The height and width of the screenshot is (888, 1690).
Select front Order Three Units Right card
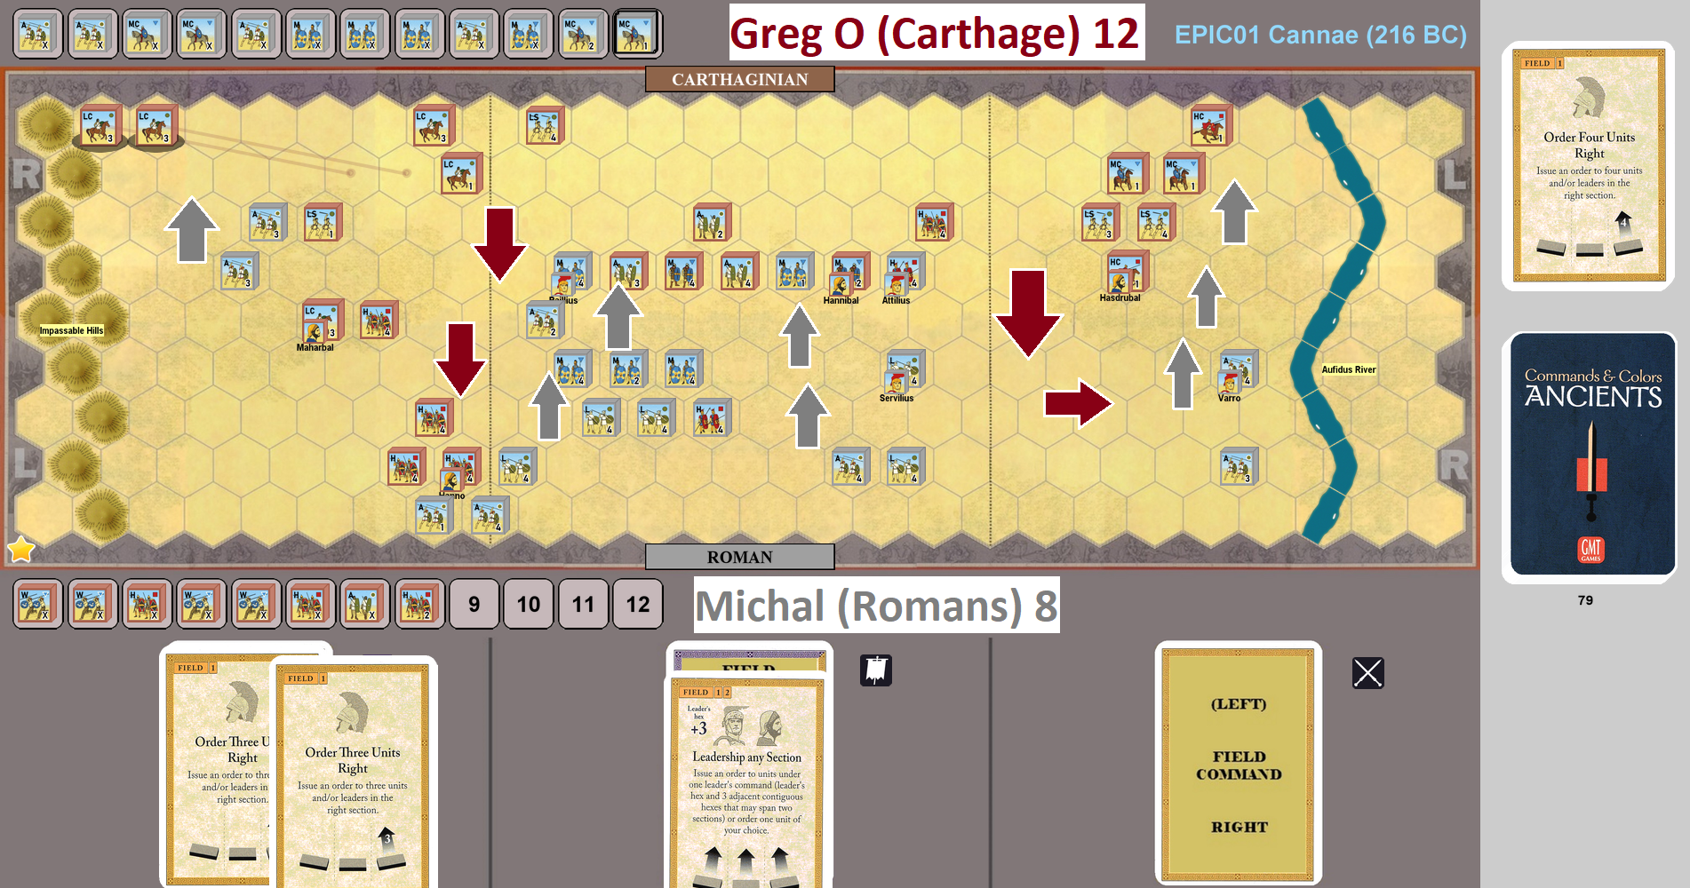click(353, 773)
